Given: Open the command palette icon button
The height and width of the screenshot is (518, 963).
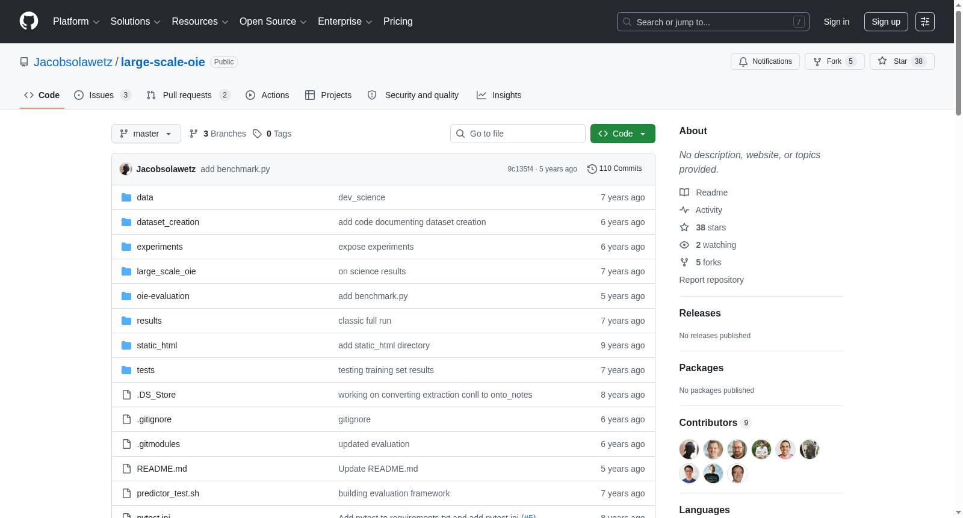Looking at the screenshot, I should (x=924, y=22).
